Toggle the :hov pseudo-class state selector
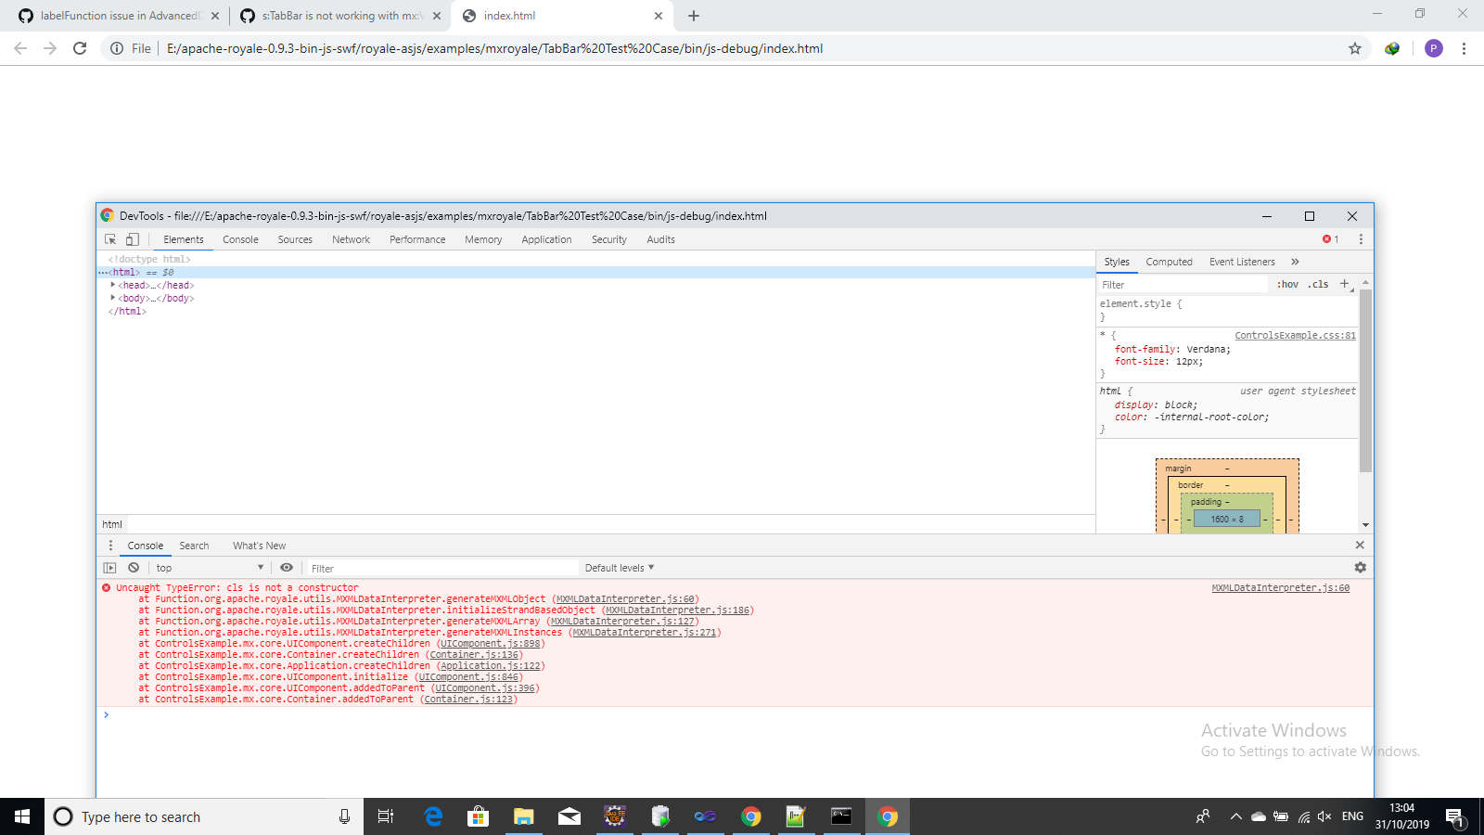The image size is (1484, 835). point(1288,284)
